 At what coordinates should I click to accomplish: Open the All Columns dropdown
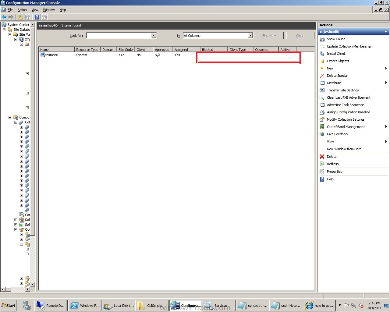[250, 36]
